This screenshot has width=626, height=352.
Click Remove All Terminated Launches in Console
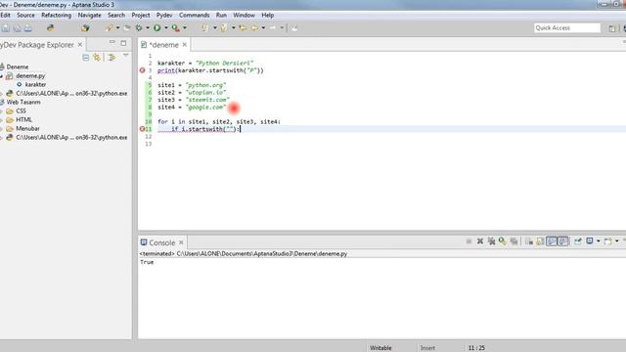pos(491,242)
